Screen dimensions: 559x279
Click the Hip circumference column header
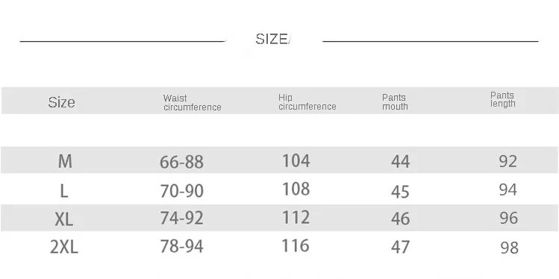tap(307, 102)
